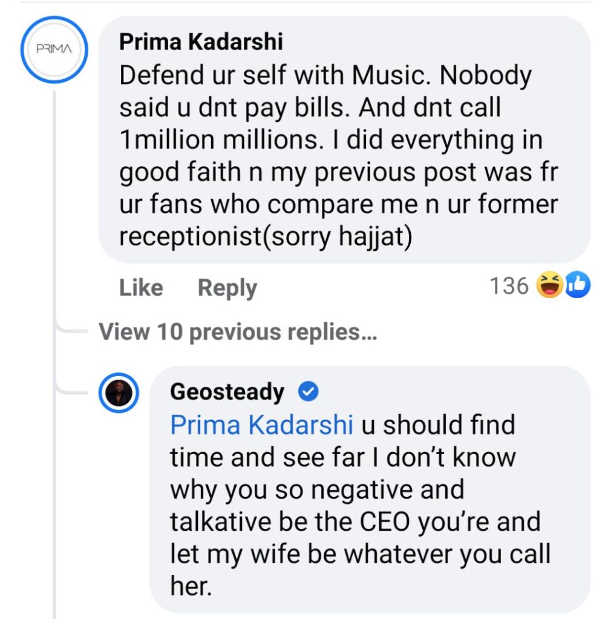
Task: Follow the blue Prima Kadarshi mention in reply
Action: pos(261,425)
